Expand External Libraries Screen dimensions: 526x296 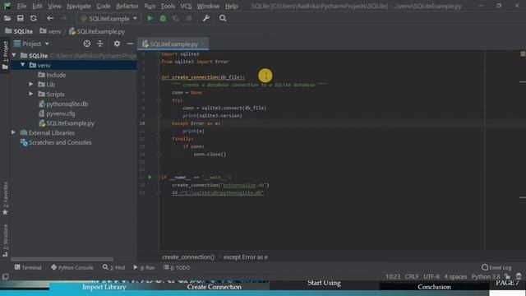[x=13, y=132]
